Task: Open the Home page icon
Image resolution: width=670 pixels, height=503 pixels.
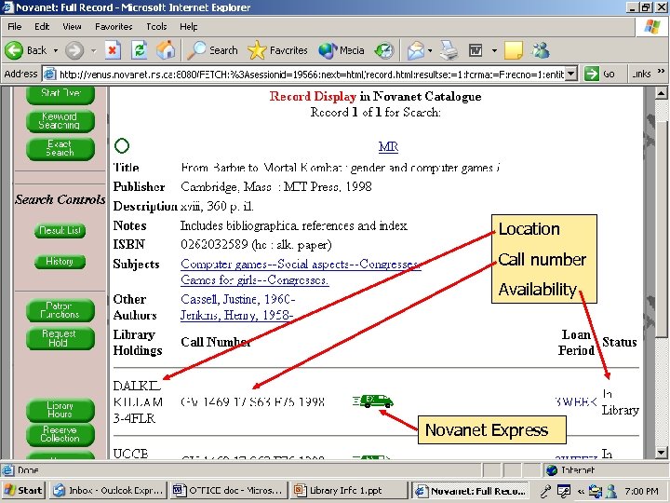Action: [166, 50]
